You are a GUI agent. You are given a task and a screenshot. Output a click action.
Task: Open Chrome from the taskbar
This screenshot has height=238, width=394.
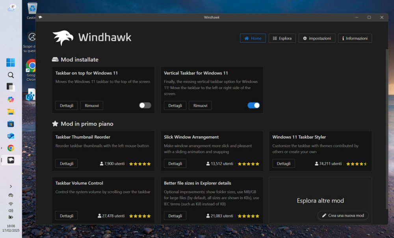11,148
